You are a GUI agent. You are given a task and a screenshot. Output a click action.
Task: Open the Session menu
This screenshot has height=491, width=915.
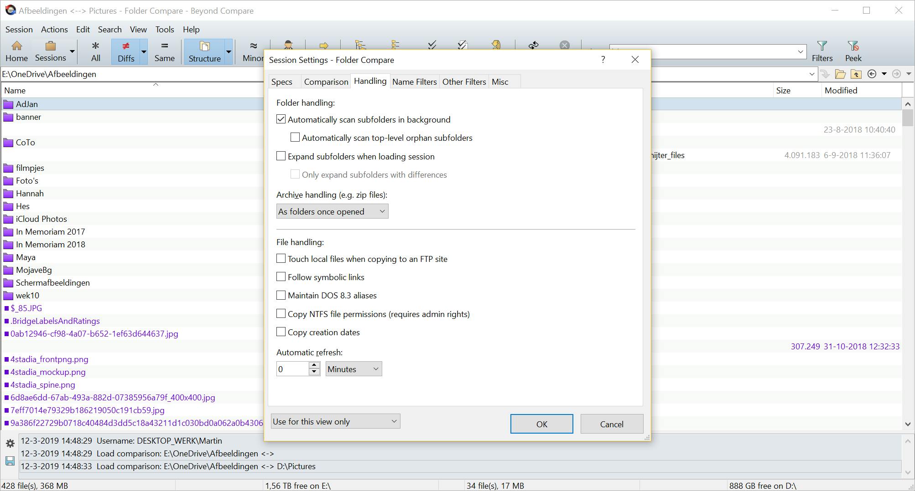click(19, 30)
